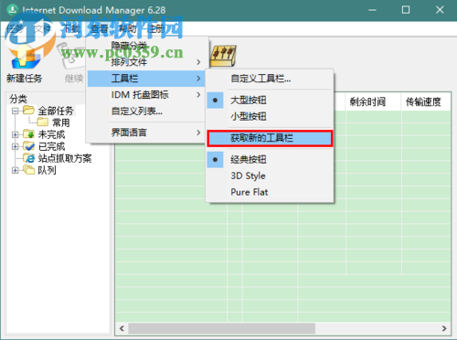The width and height of the screenshot is (457, 340).
Task: Open the 工具栏 submenu entry
Action: 146,79
